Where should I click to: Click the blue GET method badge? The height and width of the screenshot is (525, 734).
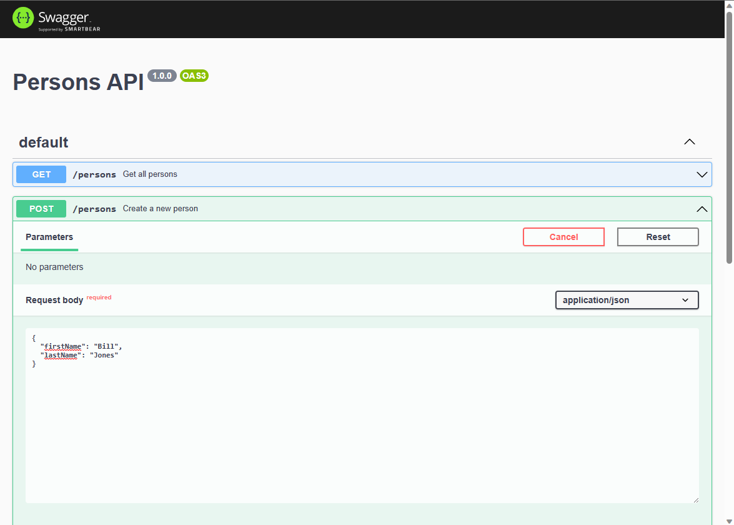click(x=41, y=174)
